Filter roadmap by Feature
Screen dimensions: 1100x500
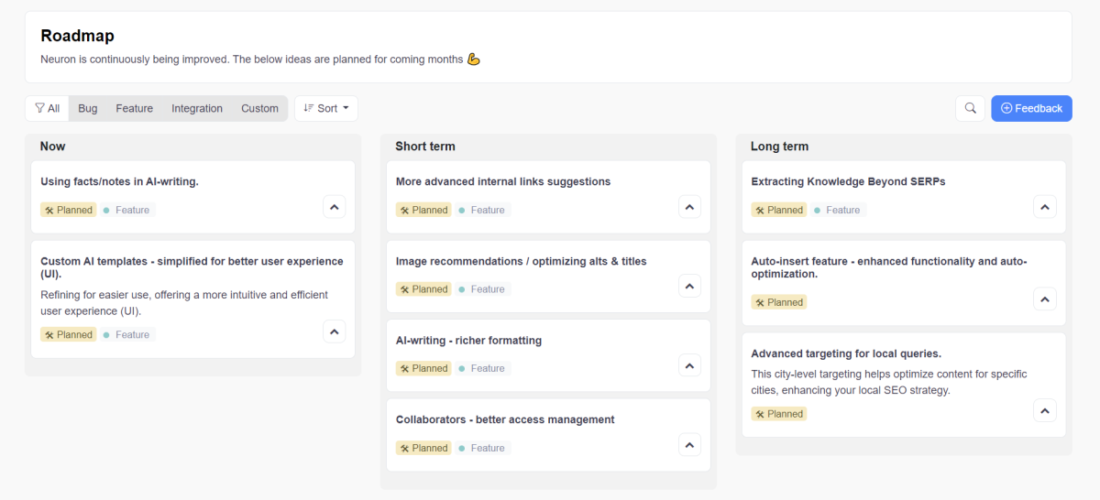pos(134,108)
